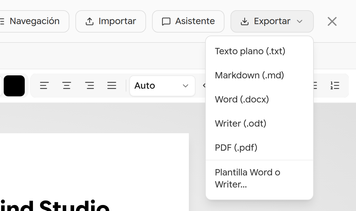Open the black text color swatch
Viewport: 356px width, 211px height.
point(14,86)
